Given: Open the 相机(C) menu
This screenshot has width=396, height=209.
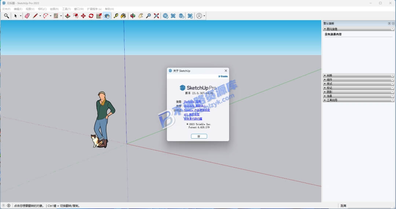Looking at the screenshot, I should 42,9.
